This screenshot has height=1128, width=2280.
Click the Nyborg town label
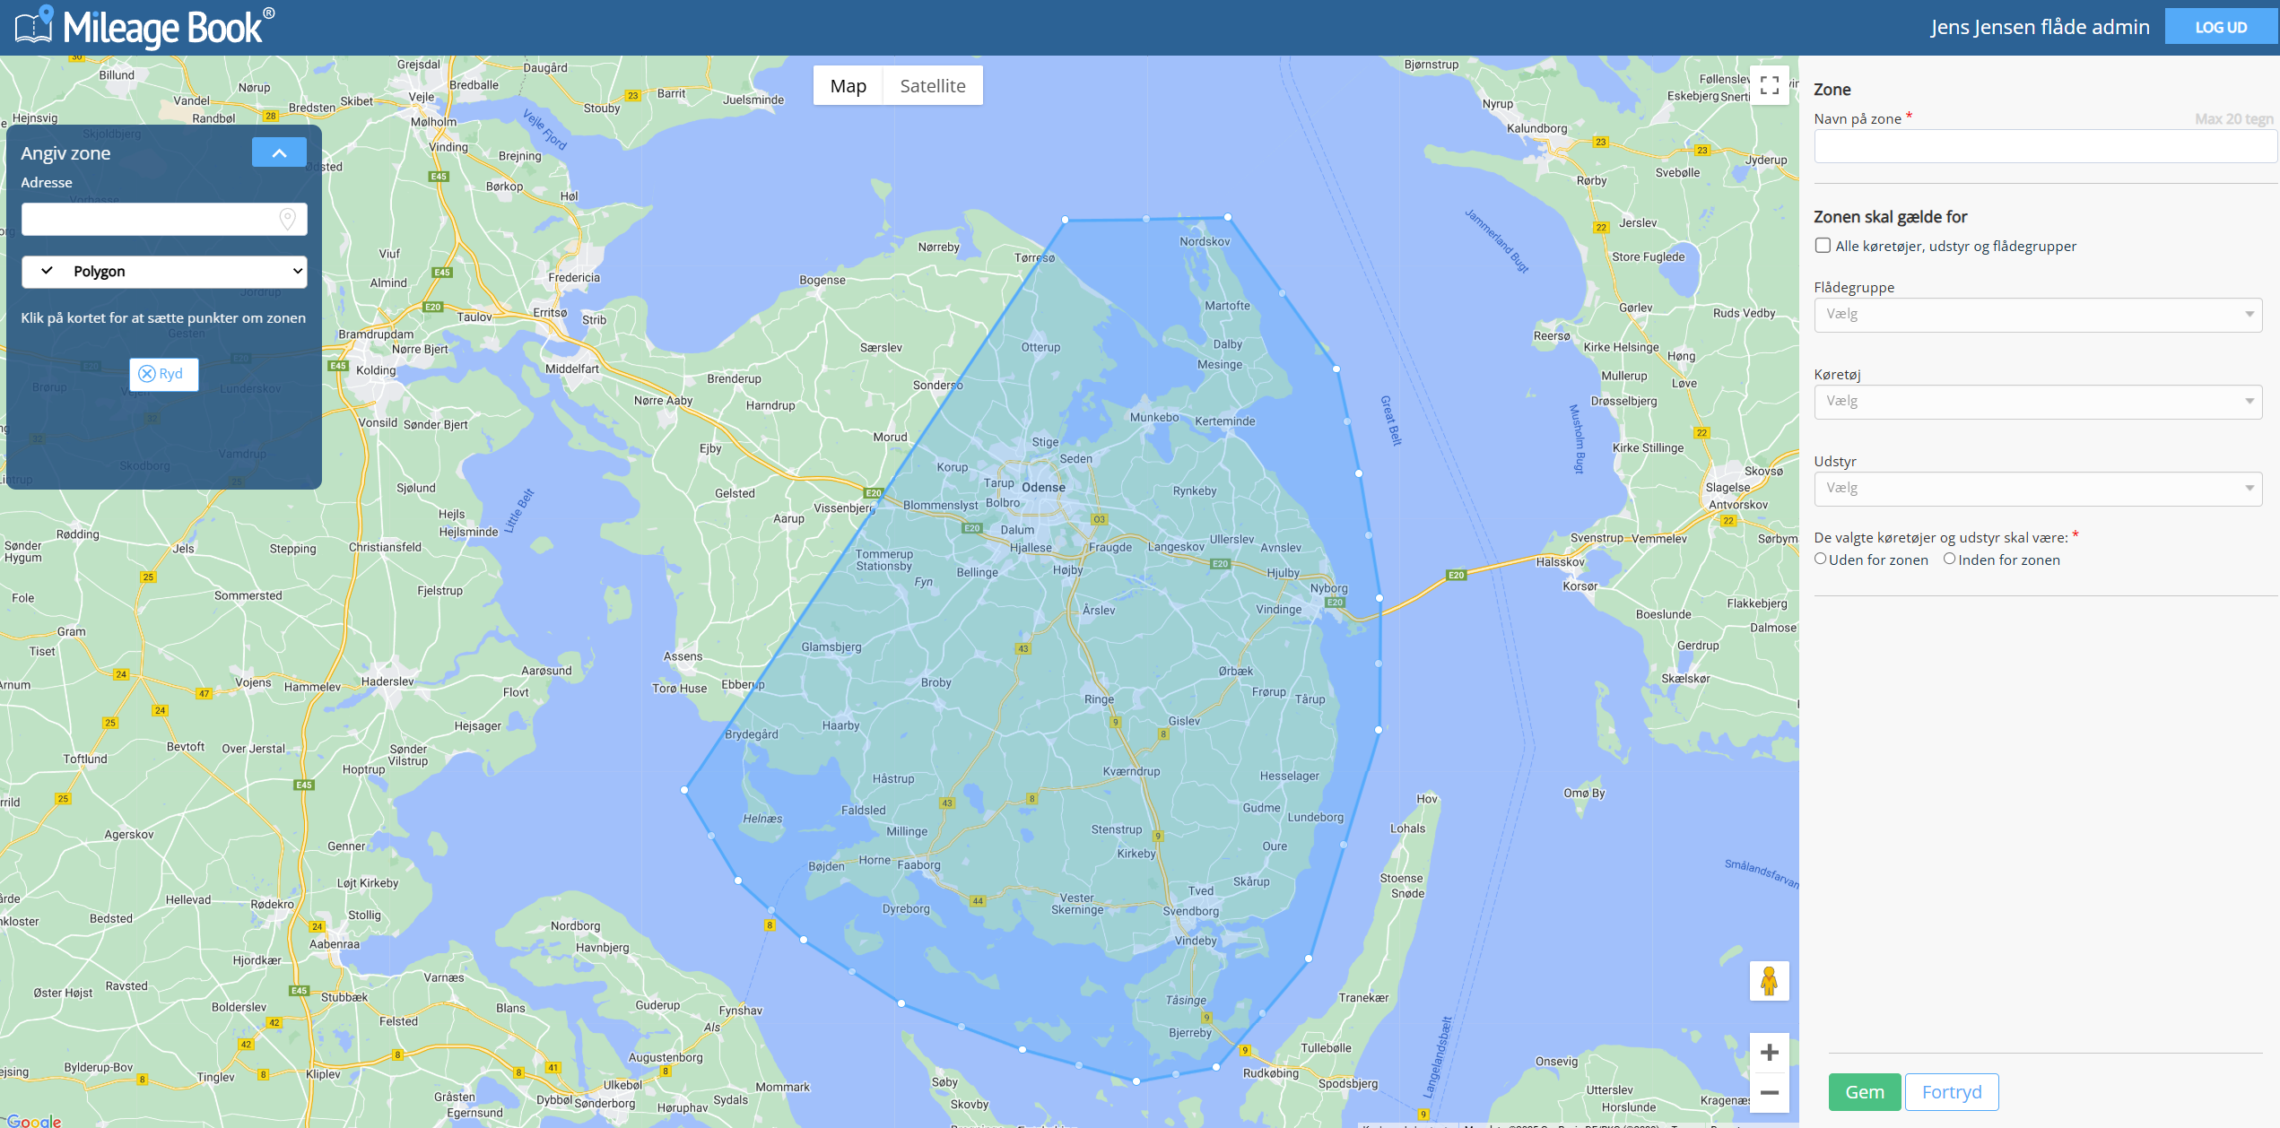tap(1329, 588)
